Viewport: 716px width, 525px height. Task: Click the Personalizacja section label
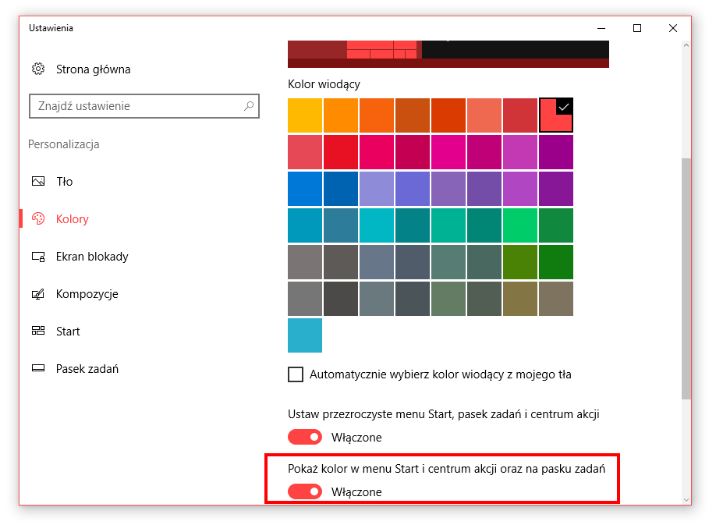point(63,144)
